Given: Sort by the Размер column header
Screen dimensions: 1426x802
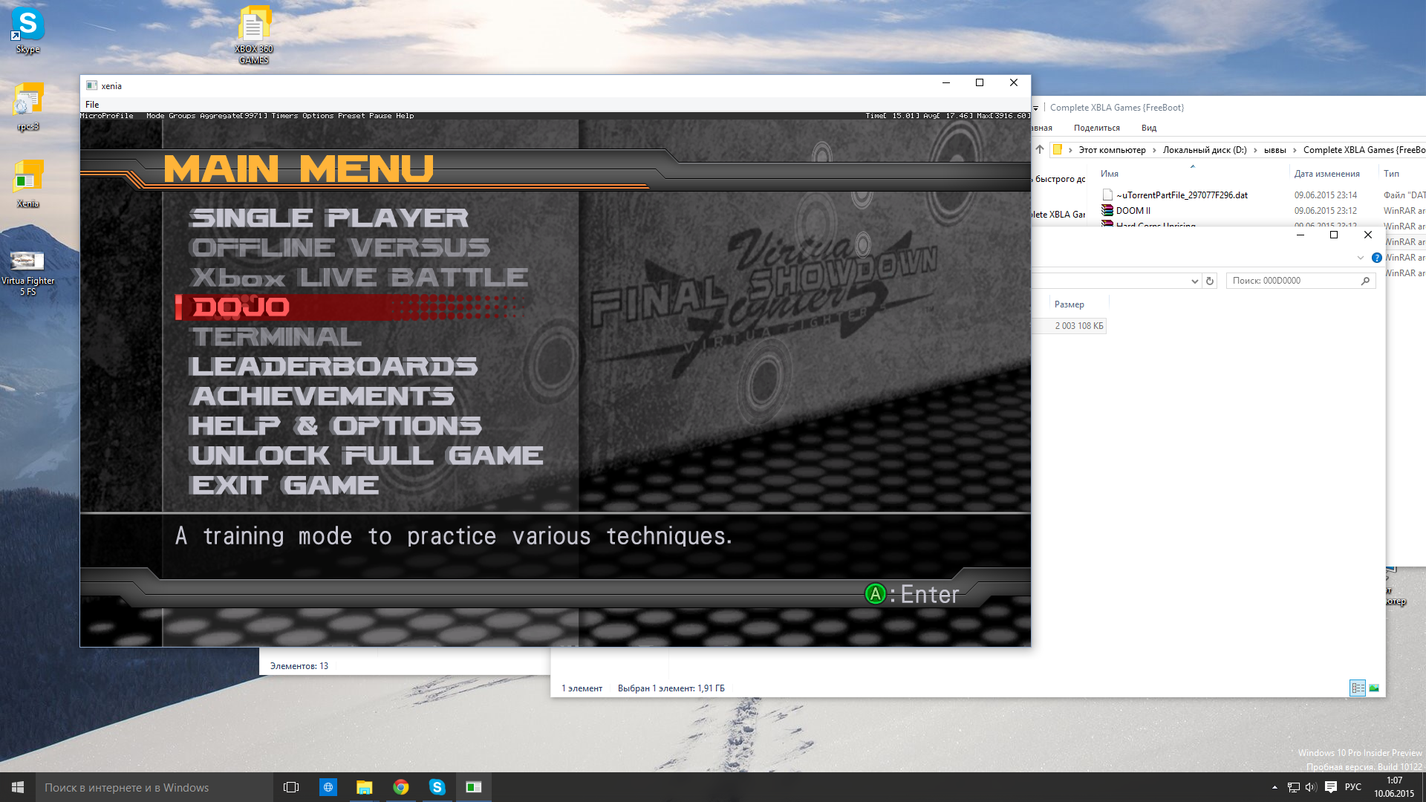Looking at the screenshot, I should (x=1069, y=304).
